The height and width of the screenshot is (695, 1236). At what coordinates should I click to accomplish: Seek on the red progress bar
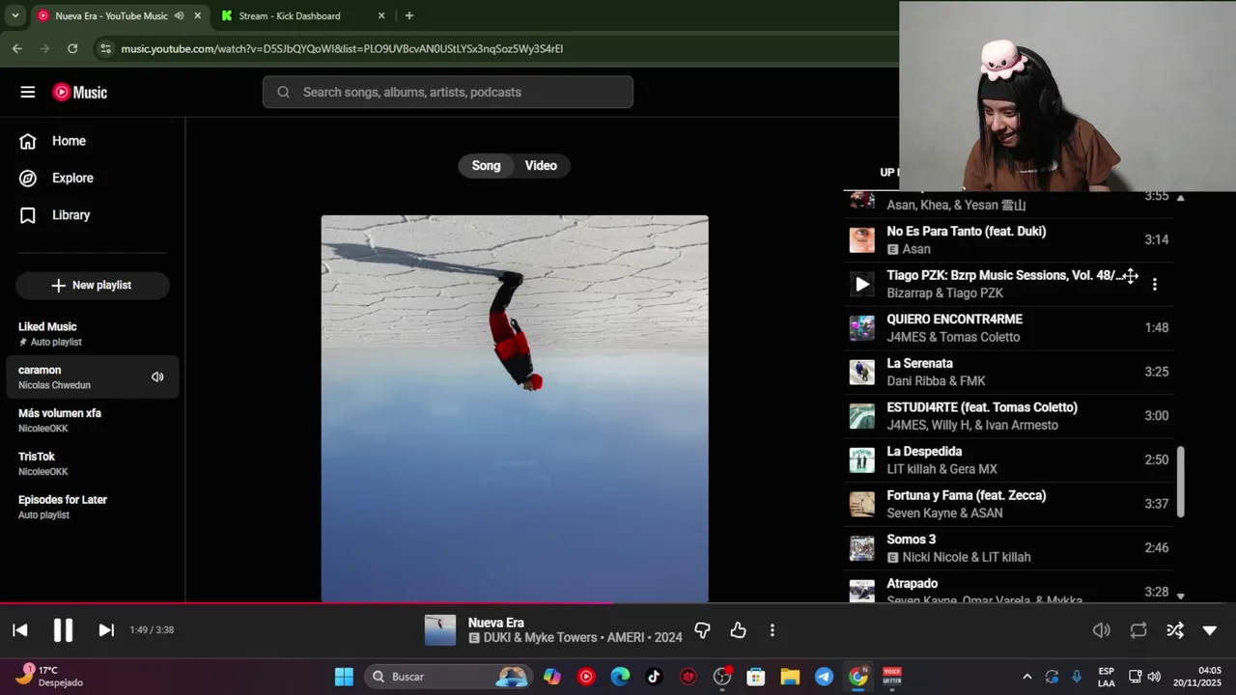[306, 603]
